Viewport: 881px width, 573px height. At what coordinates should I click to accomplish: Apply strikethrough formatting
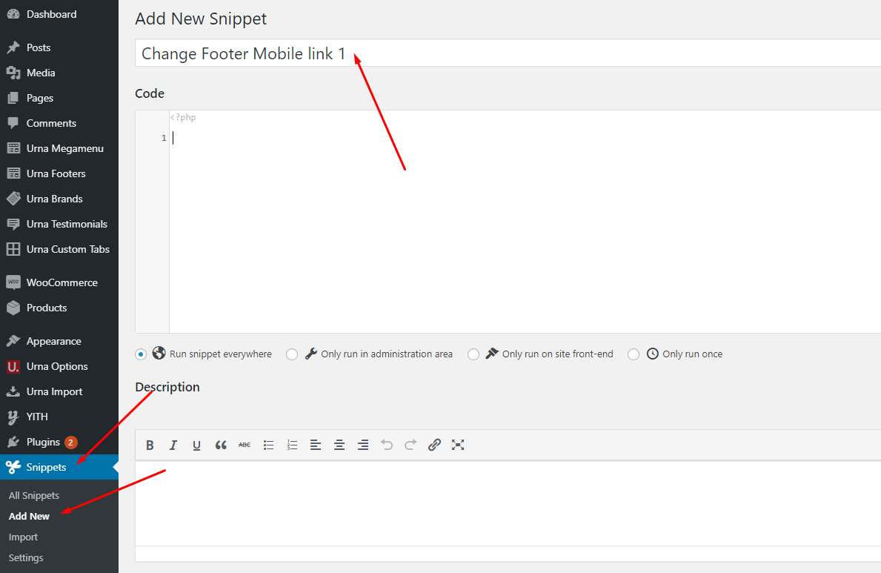(x=245, y=446)
